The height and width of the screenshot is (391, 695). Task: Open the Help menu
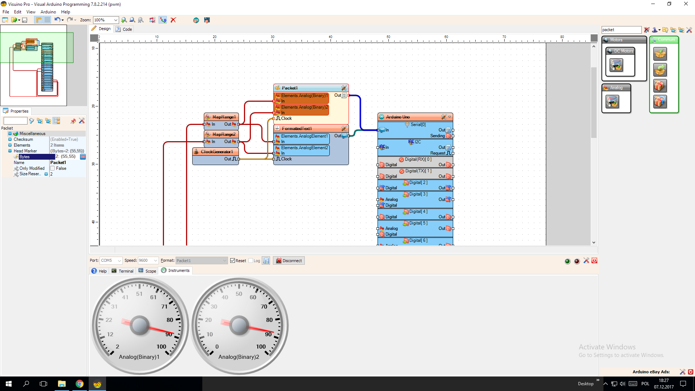click(66, 12)
